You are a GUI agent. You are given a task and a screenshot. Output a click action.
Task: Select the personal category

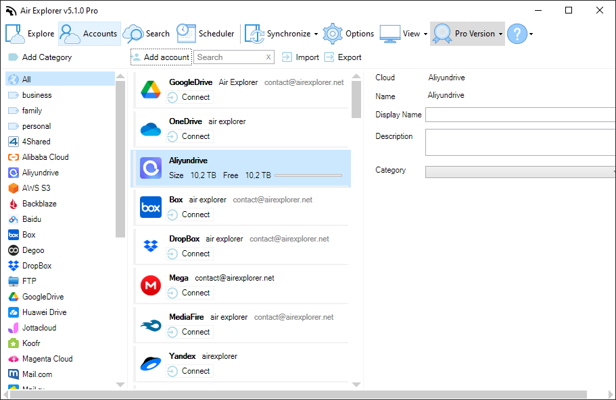click(x=60, y=126)
